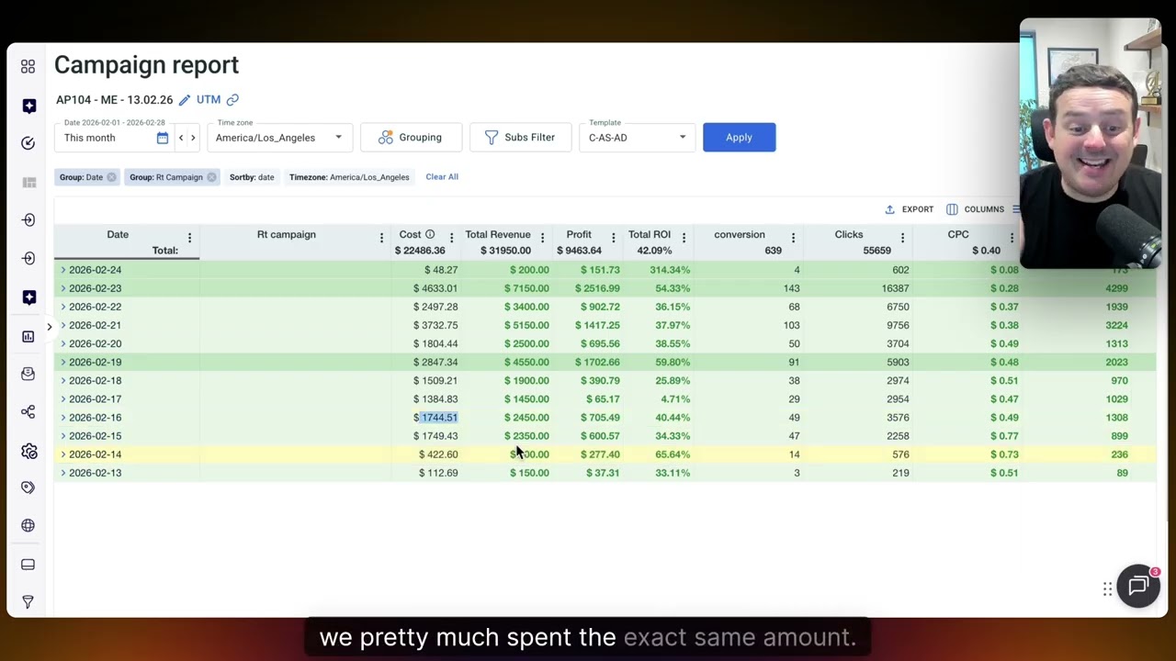1176x661 pixels.
Task: Open the inbox tray icon in sidebar
Action: (x=28, y=374)
